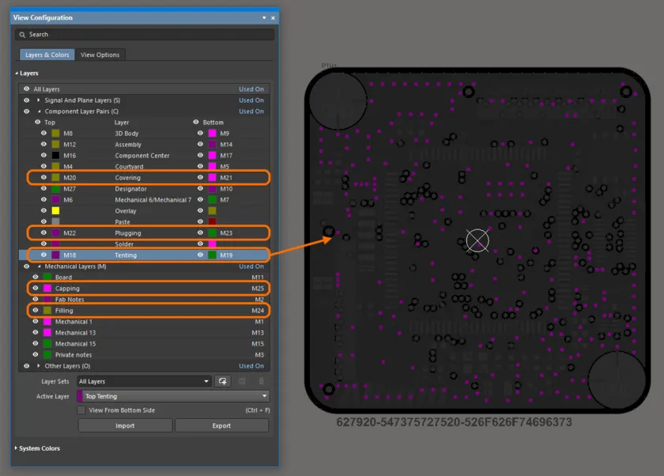Click the create new layer set icon

coord(224,381)
